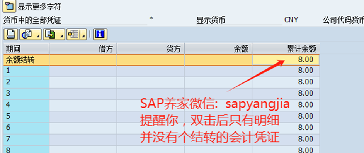Click the 8.00 cell in 余额结转 row
364x153 pixels.
[x=286, y=60]
